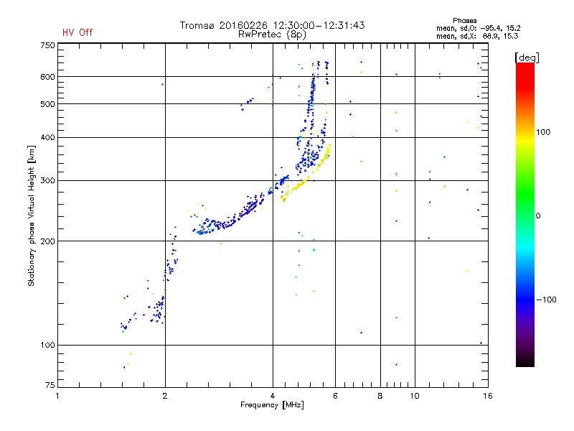
Task: Click y-axis tick label '500'
Action: point(47,104)
